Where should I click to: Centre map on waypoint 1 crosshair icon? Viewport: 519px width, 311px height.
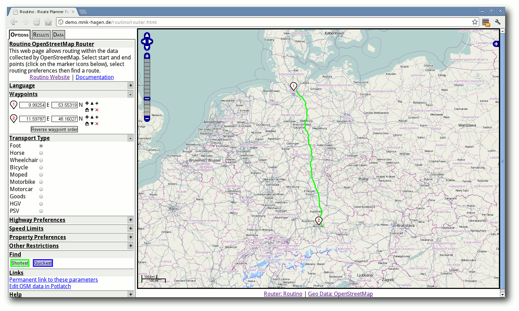[87, 103]
